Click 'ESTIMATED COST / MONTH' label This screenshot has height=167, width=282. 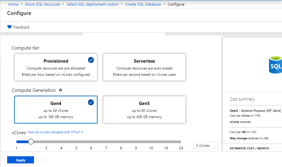click(249, 148)
